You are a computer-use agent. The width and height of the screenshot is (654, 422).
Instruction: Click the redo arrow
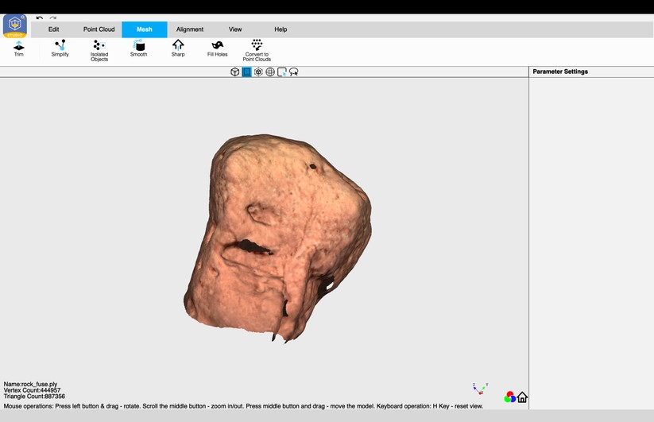[52, 18]
